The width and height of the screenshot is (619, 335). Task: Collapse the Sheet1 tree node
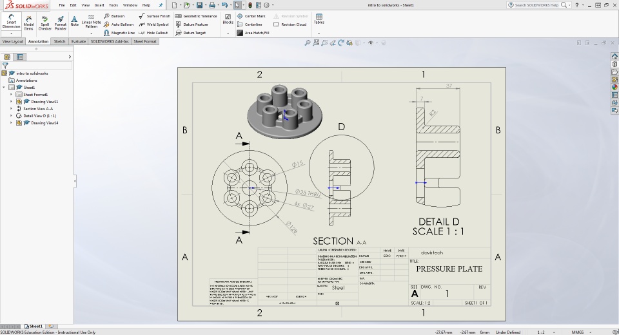point(4,87)
